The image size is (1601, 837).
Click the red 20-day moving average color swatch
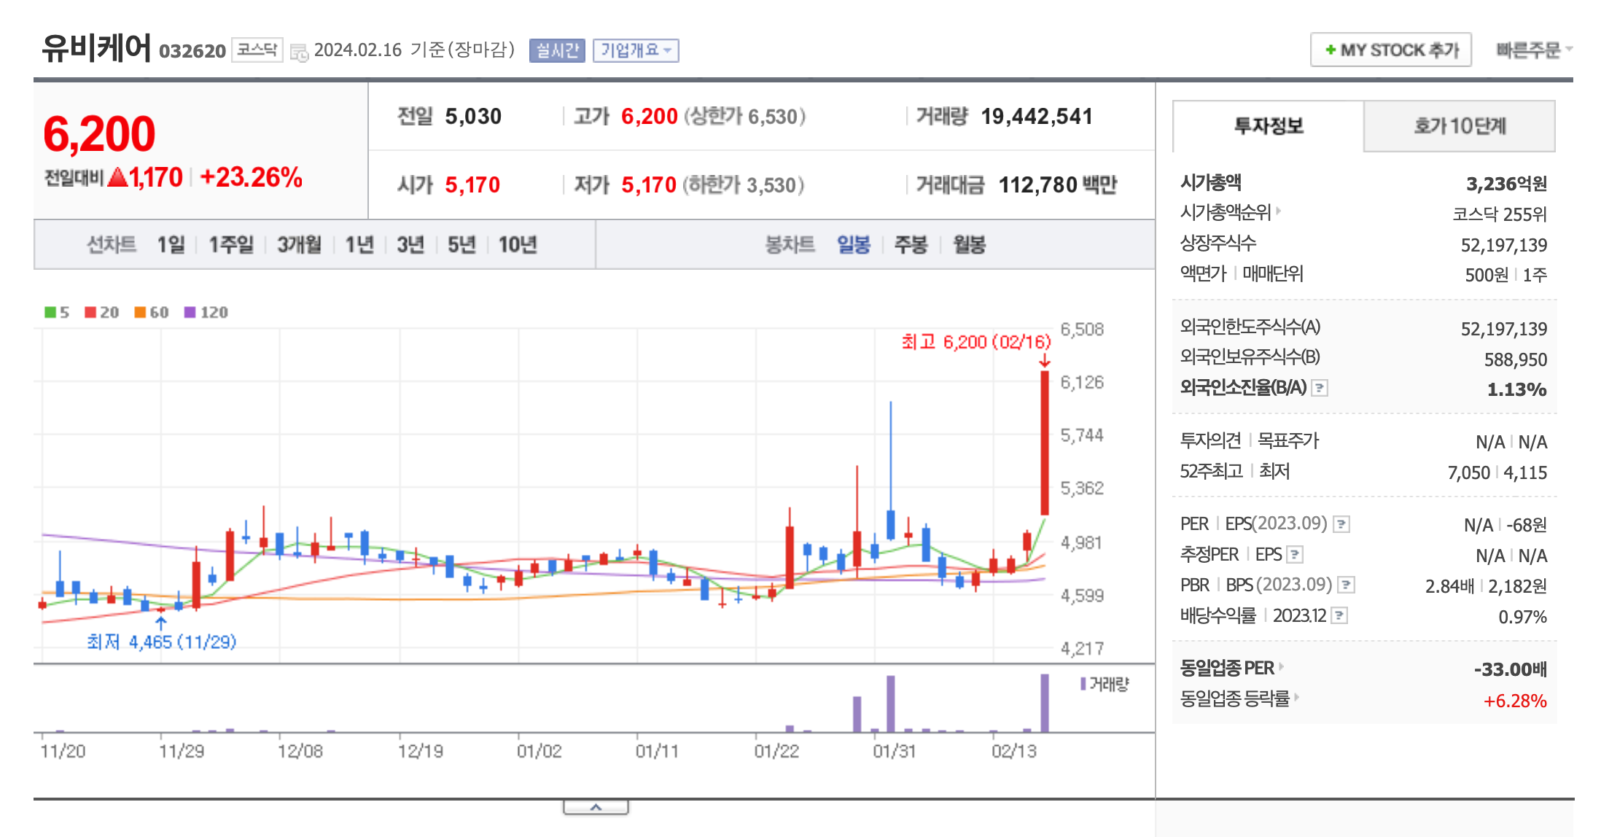(90, 312)
